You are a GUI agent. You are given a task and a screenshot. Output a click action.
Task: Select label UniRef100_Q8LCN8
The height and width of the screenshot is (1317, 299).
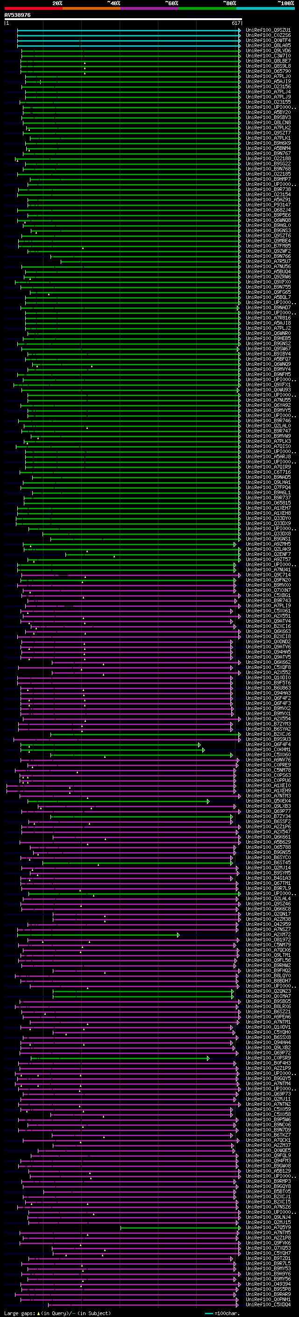coord(268,123)
